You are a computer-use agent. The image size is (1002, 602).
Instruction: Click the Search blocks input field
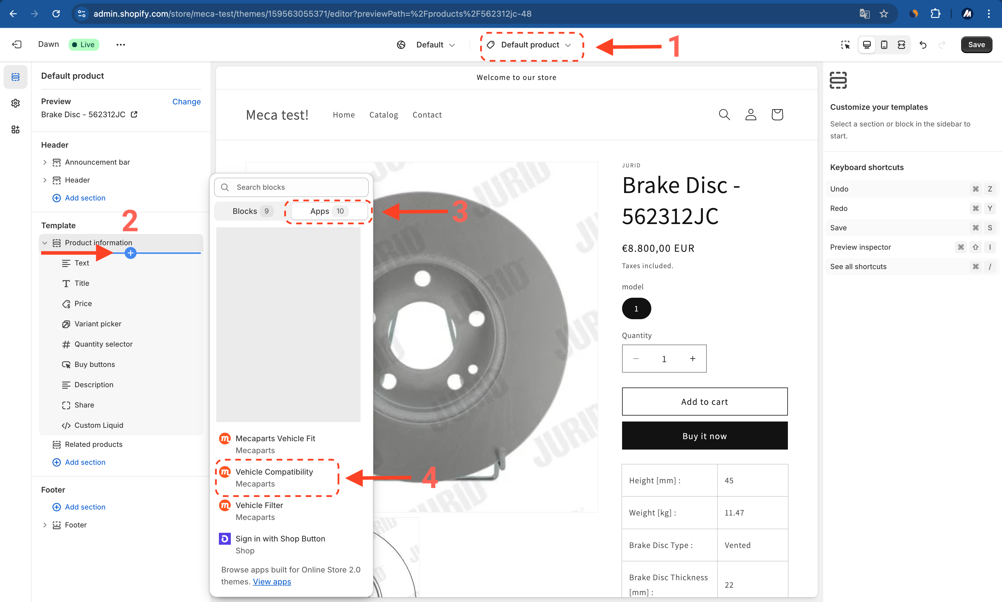click(291, 187)
